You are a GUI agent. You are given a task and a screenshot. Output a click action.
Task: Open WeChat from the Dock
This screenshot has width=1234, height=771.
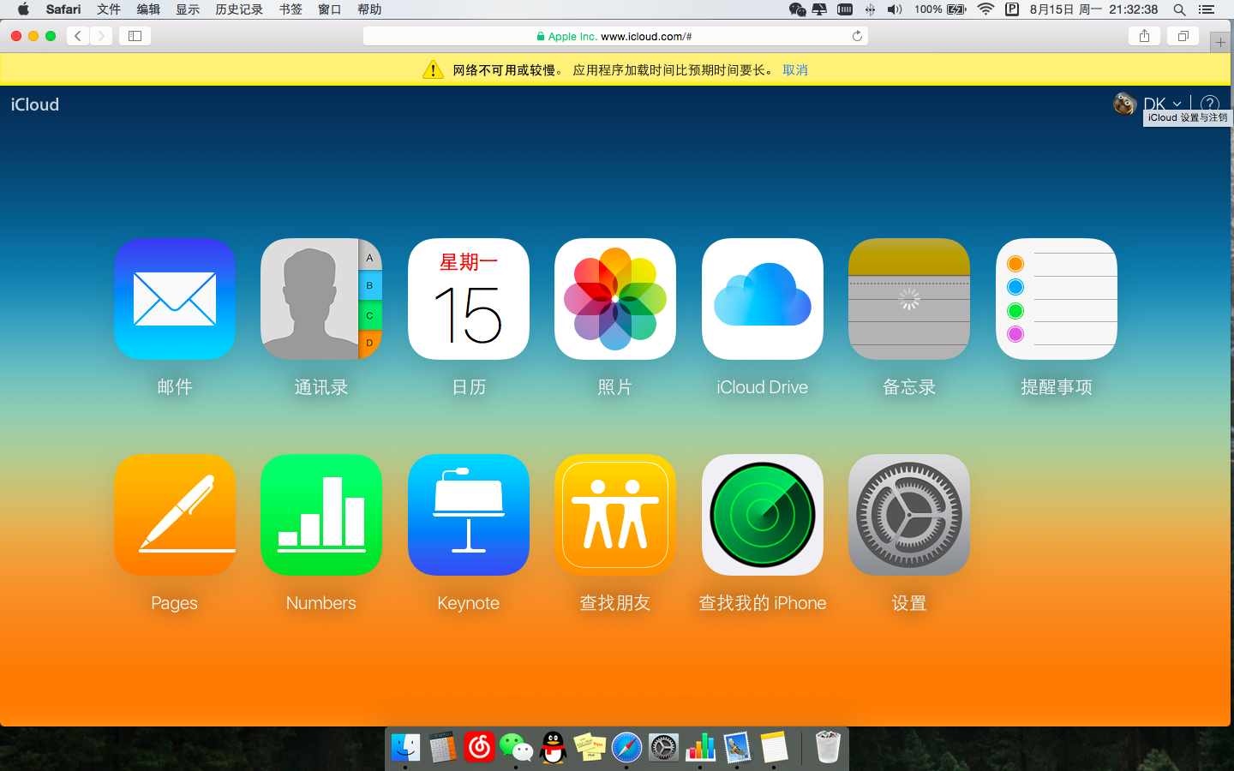click(516, 747)
